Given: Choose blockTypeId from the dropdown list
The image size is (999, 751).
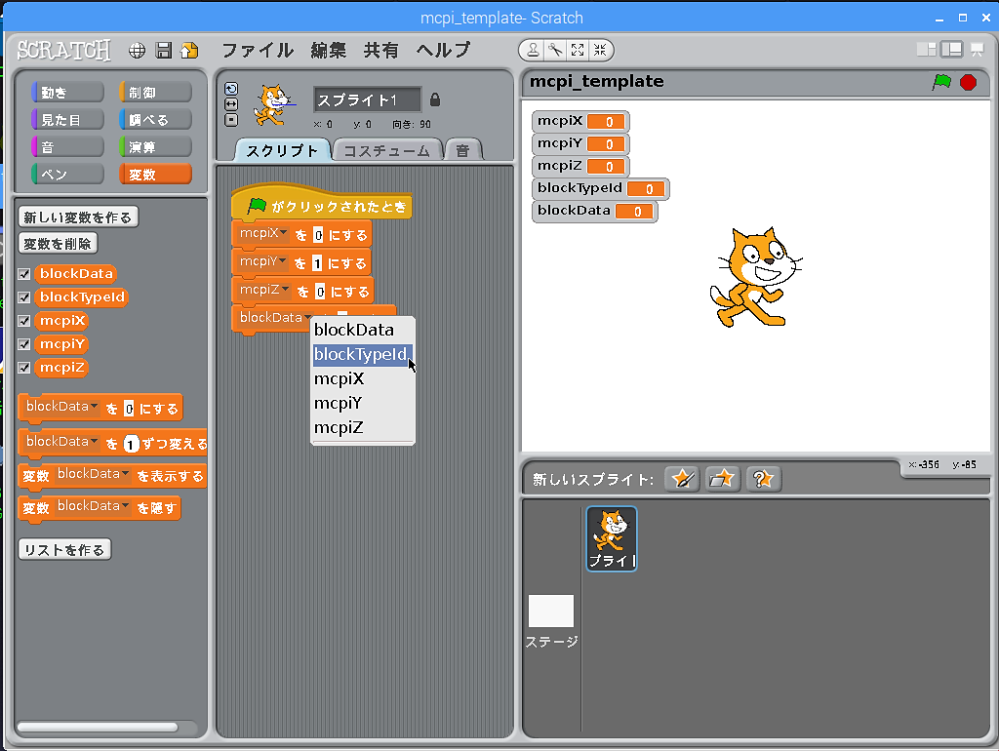Looking at the screenshot, I should tap(363, 354).
